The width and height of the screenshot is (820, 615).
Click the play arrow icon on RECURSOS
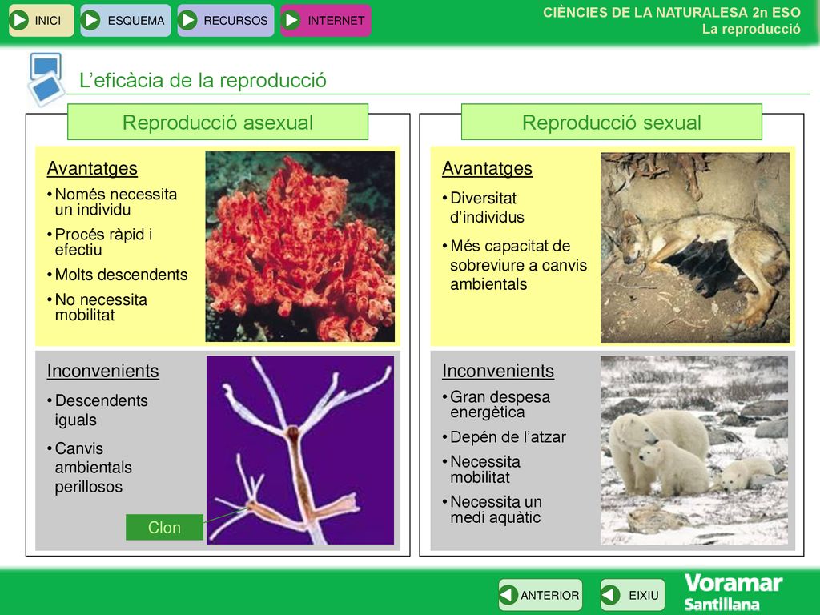(x=187, y=20)
